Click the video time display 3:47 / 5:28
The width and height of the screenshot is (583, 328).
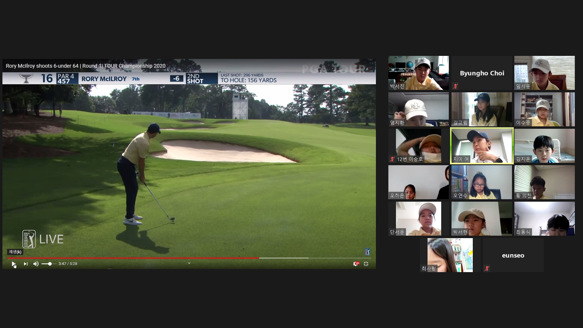click(x=68, y=264)
